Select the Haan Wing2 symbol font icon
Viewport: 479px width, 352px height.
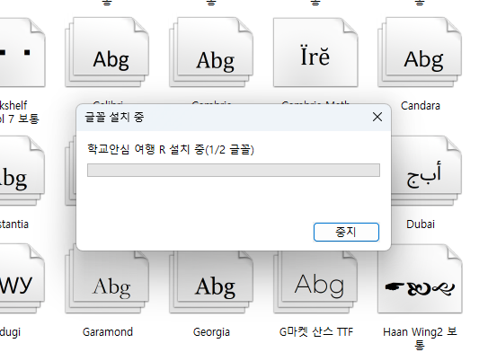pos(420,278)
